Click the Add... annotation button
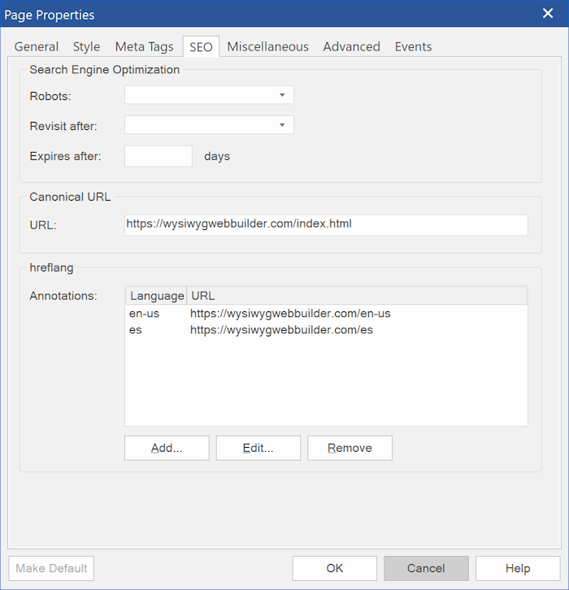 pyautogui.click(x=167, y=448)
